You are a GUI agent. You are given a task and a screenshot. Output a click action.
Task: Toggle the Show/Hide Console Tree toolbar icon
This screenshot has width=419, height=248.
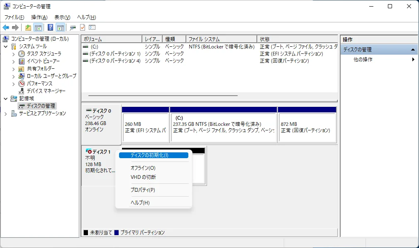click(38, 28)
